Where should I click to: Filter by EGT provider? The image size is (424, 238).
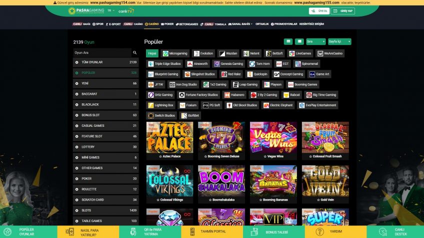(282, 64)
